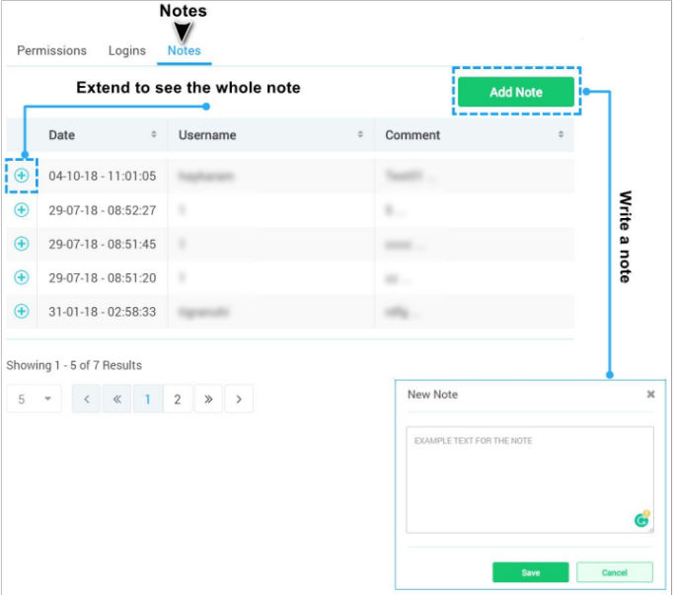
Task: Expand the note dated 29-07-18 08:52:27
Action: point(21,209)
